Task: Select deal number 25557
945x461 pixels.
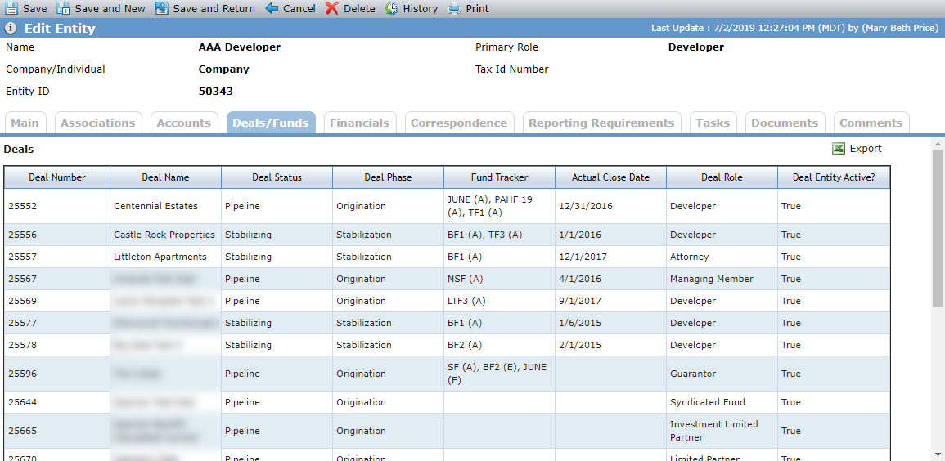Action: click(x=22, y=257)
